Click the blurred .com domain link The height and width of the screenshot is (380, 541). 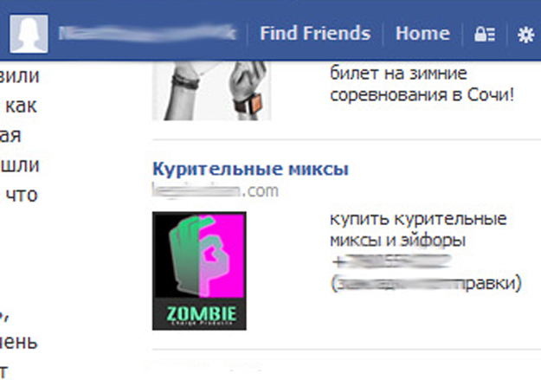[x=216, y=190]
